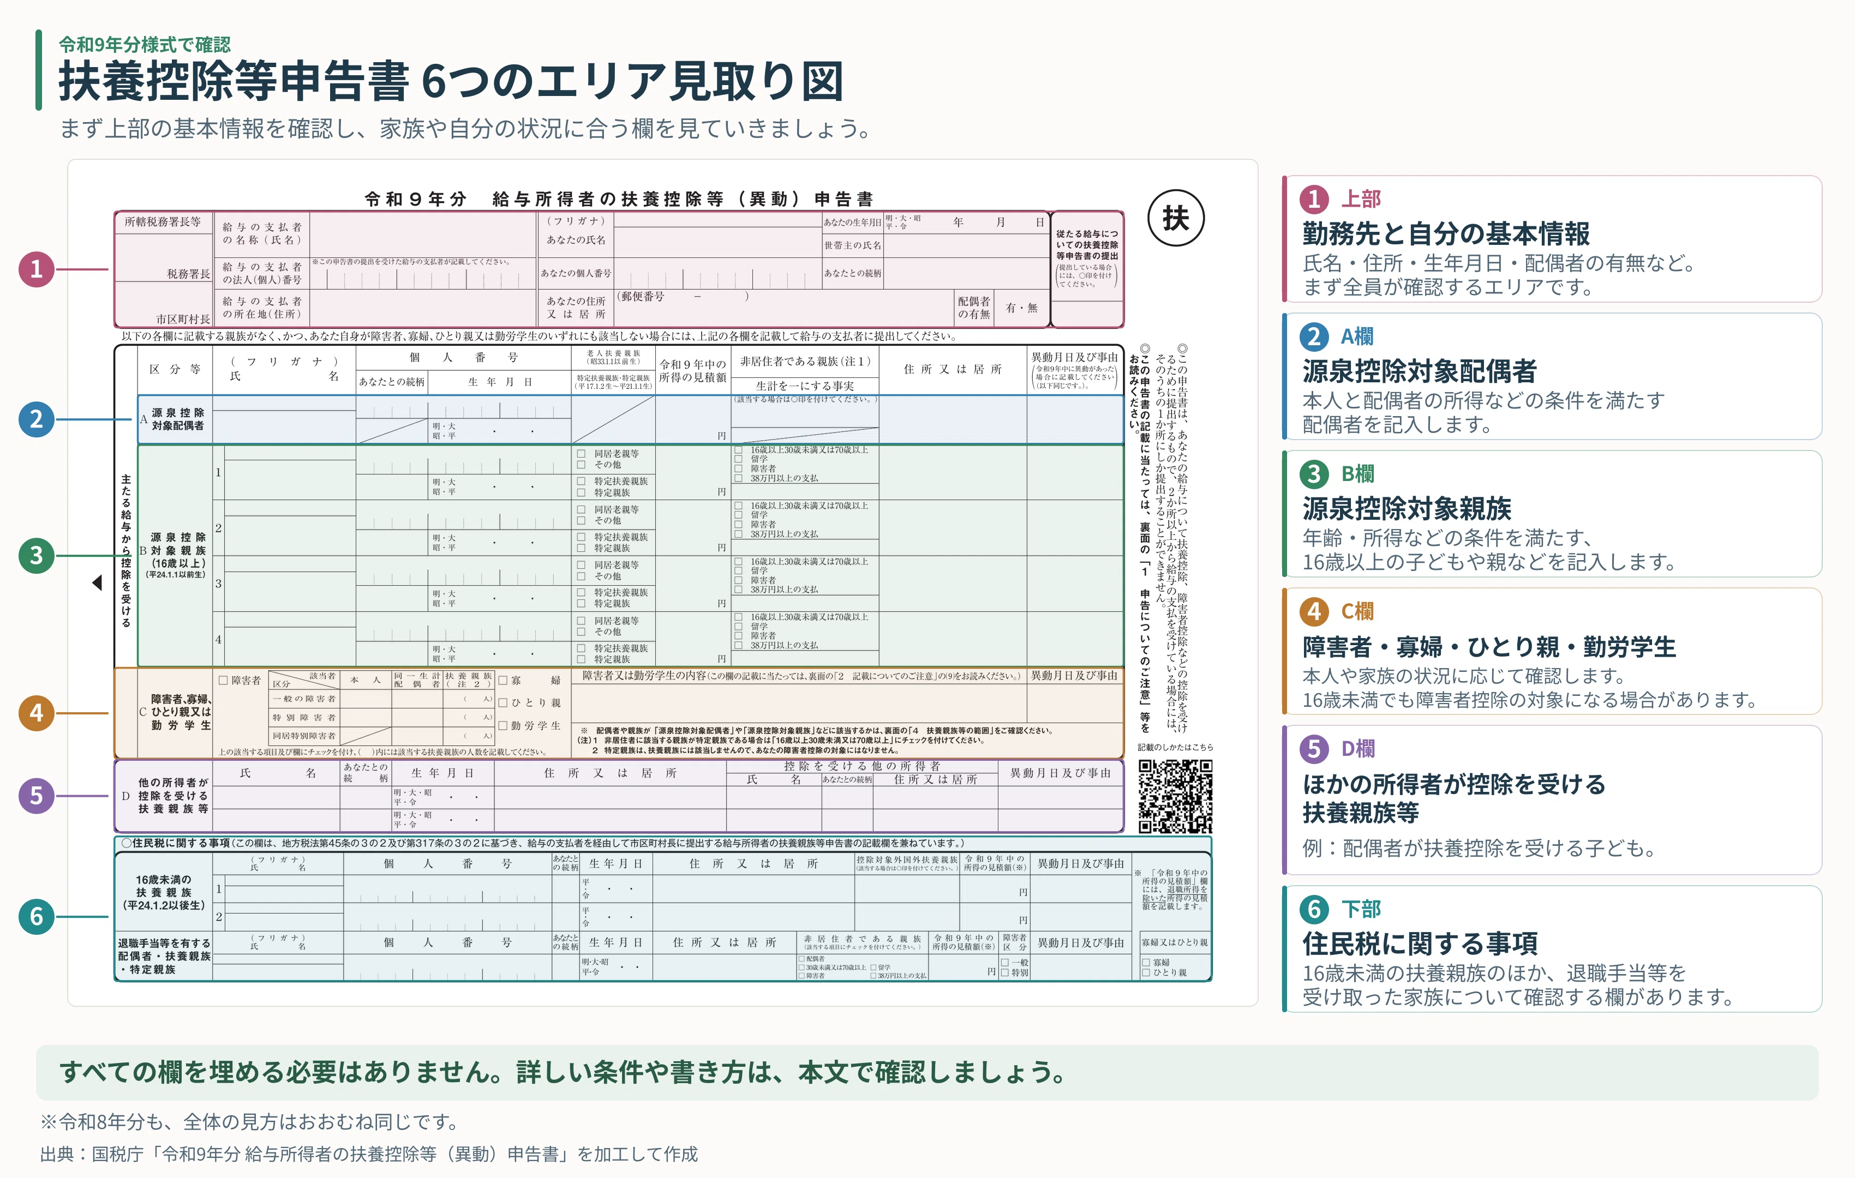Select the number 2 badge in the A欄 card
Image resolution: width=1855 pixels, height=1178 pixels.
pos(1314,336)
